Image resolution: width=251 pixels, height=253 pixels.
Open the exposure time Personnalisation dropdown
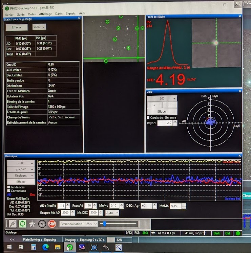click(78, 224)
